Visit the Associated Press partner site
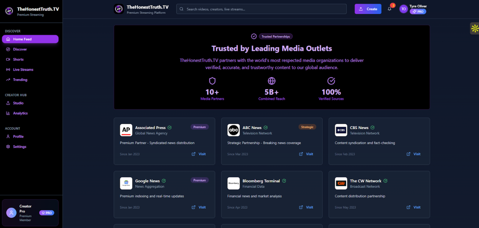The image size is (479, 228). pyautogui.click(x=199, y=154)
